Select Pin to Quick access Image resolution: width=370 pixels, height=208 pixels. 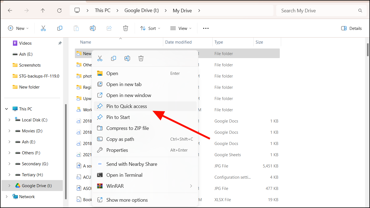click(x=126, y=106)
